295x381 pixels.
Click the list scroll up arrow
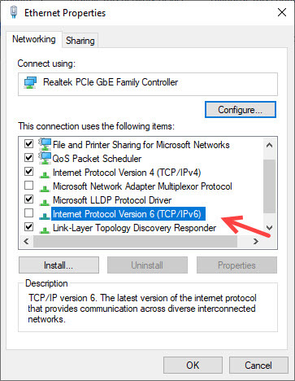pos(269,145)
